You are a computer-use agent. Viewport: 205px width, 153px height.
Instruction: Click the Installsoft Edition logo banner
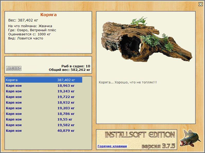click(x=140, y=135)
